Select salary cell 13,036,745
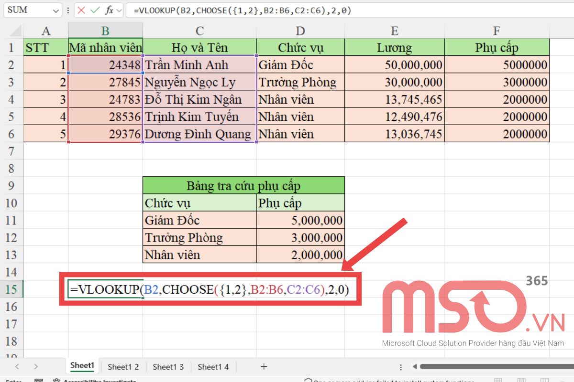The image size is (574, 382). click(395, 134)
